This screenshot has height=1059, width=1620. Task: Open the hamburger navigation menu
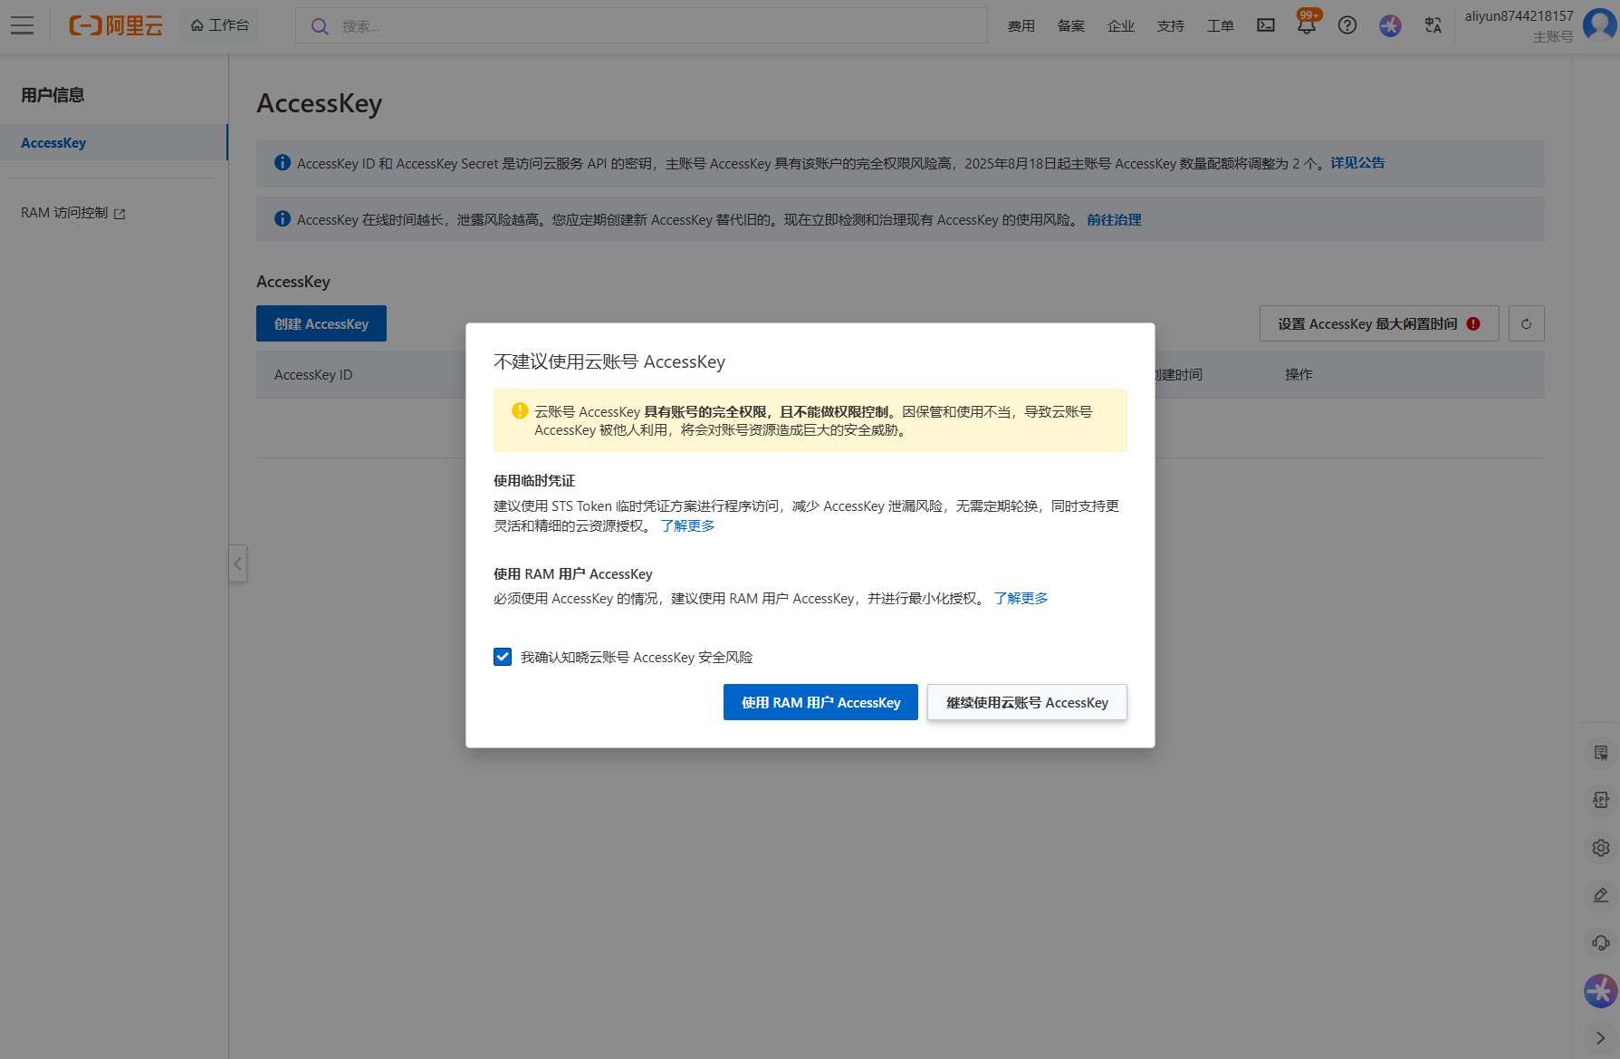(22, 25)
